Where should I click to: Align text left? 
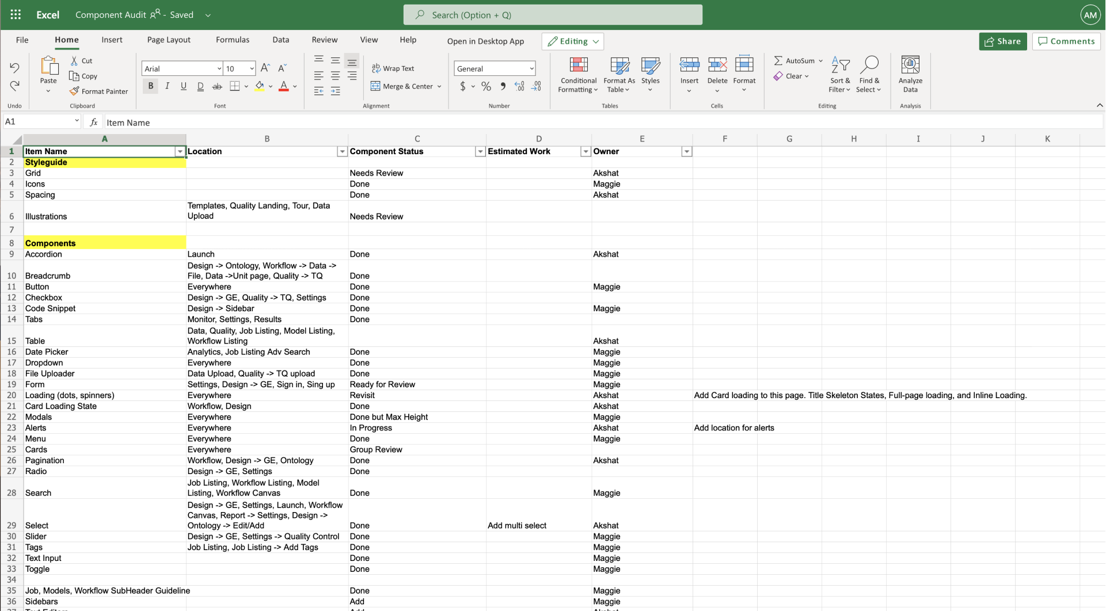[x=318, y=75]
